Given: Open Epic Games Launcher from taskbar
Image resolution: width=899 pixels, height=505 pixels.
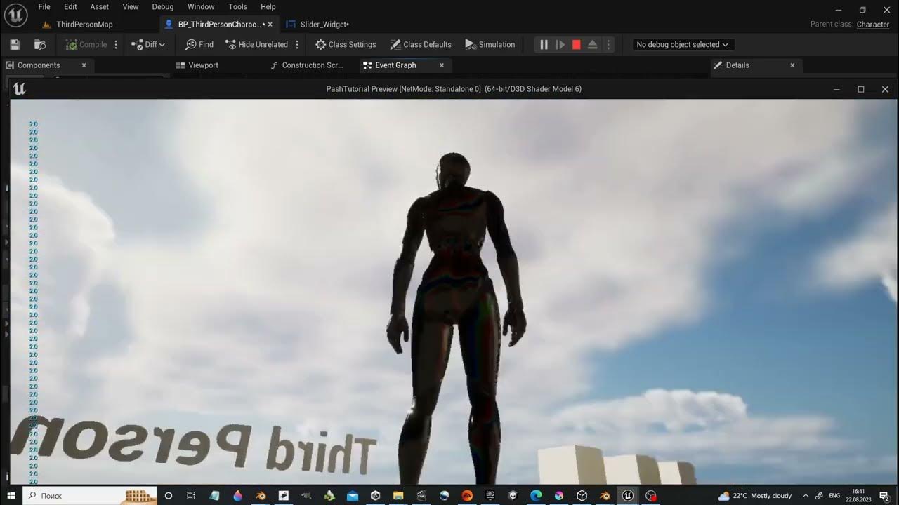Looking at the screenshot, I should pyautogui.click(x=490, y=495).
